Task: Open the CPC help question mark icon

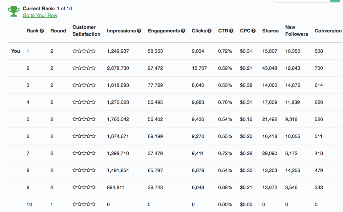Action: coord(254,31)
